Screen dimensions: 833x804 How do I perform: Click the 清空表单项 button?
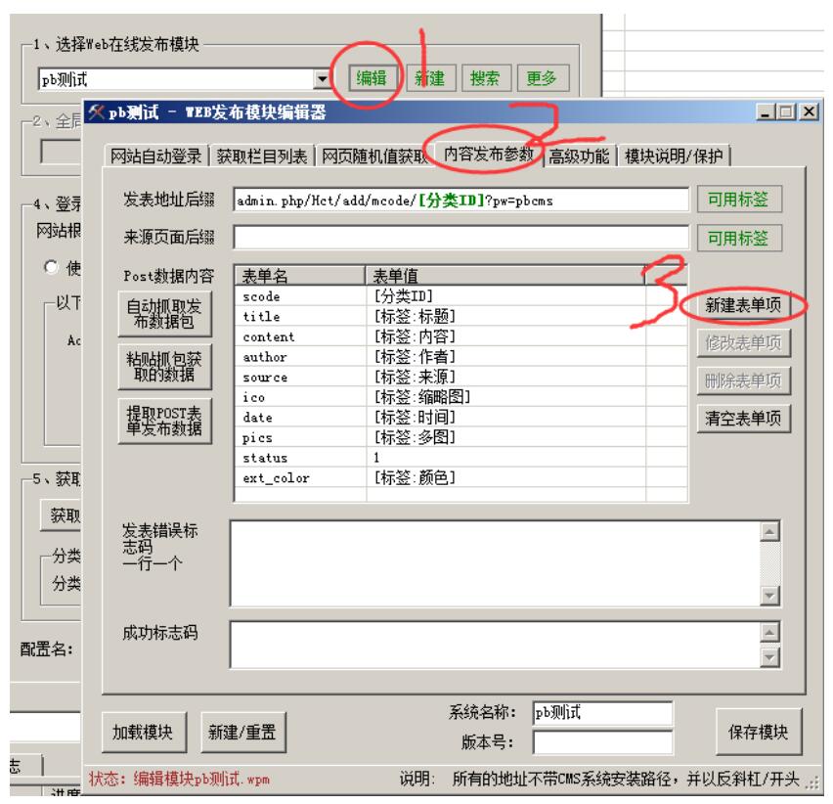[x=743, y=419]
